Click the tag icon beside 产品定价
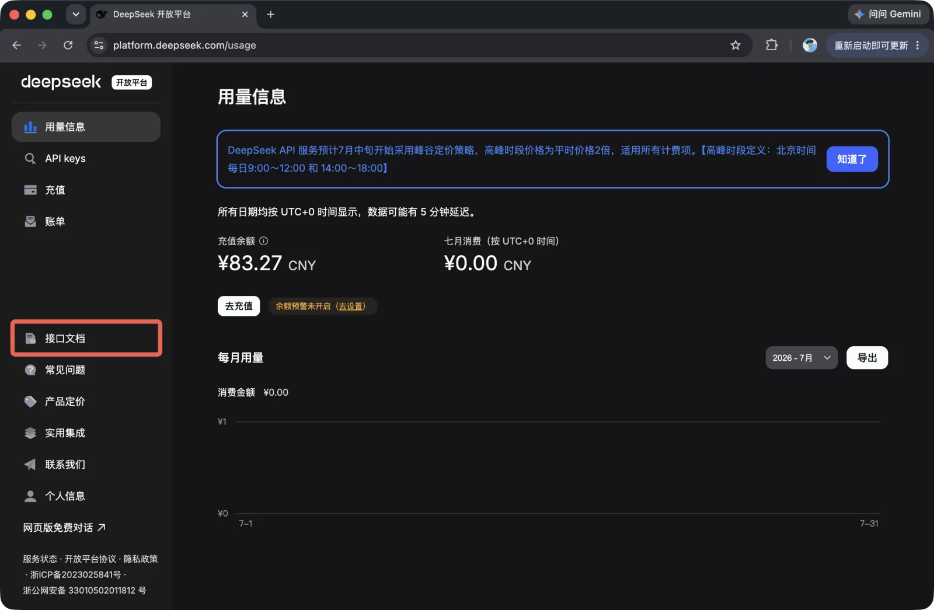Viewport: 934px width, 610px height. 30,401
